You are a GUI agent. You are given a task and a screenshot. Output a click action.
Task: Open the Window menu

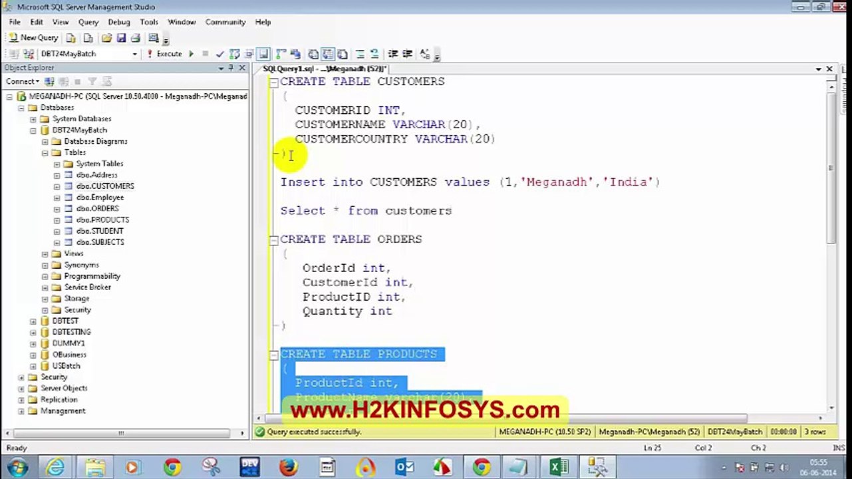tap(182, 22)
